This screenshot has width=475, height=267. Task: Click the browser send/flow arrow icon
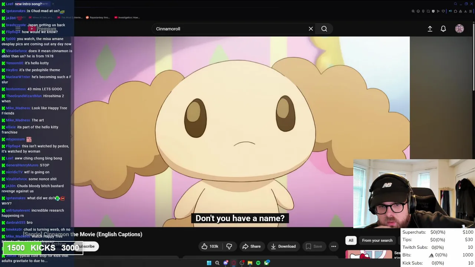point(438,11)
